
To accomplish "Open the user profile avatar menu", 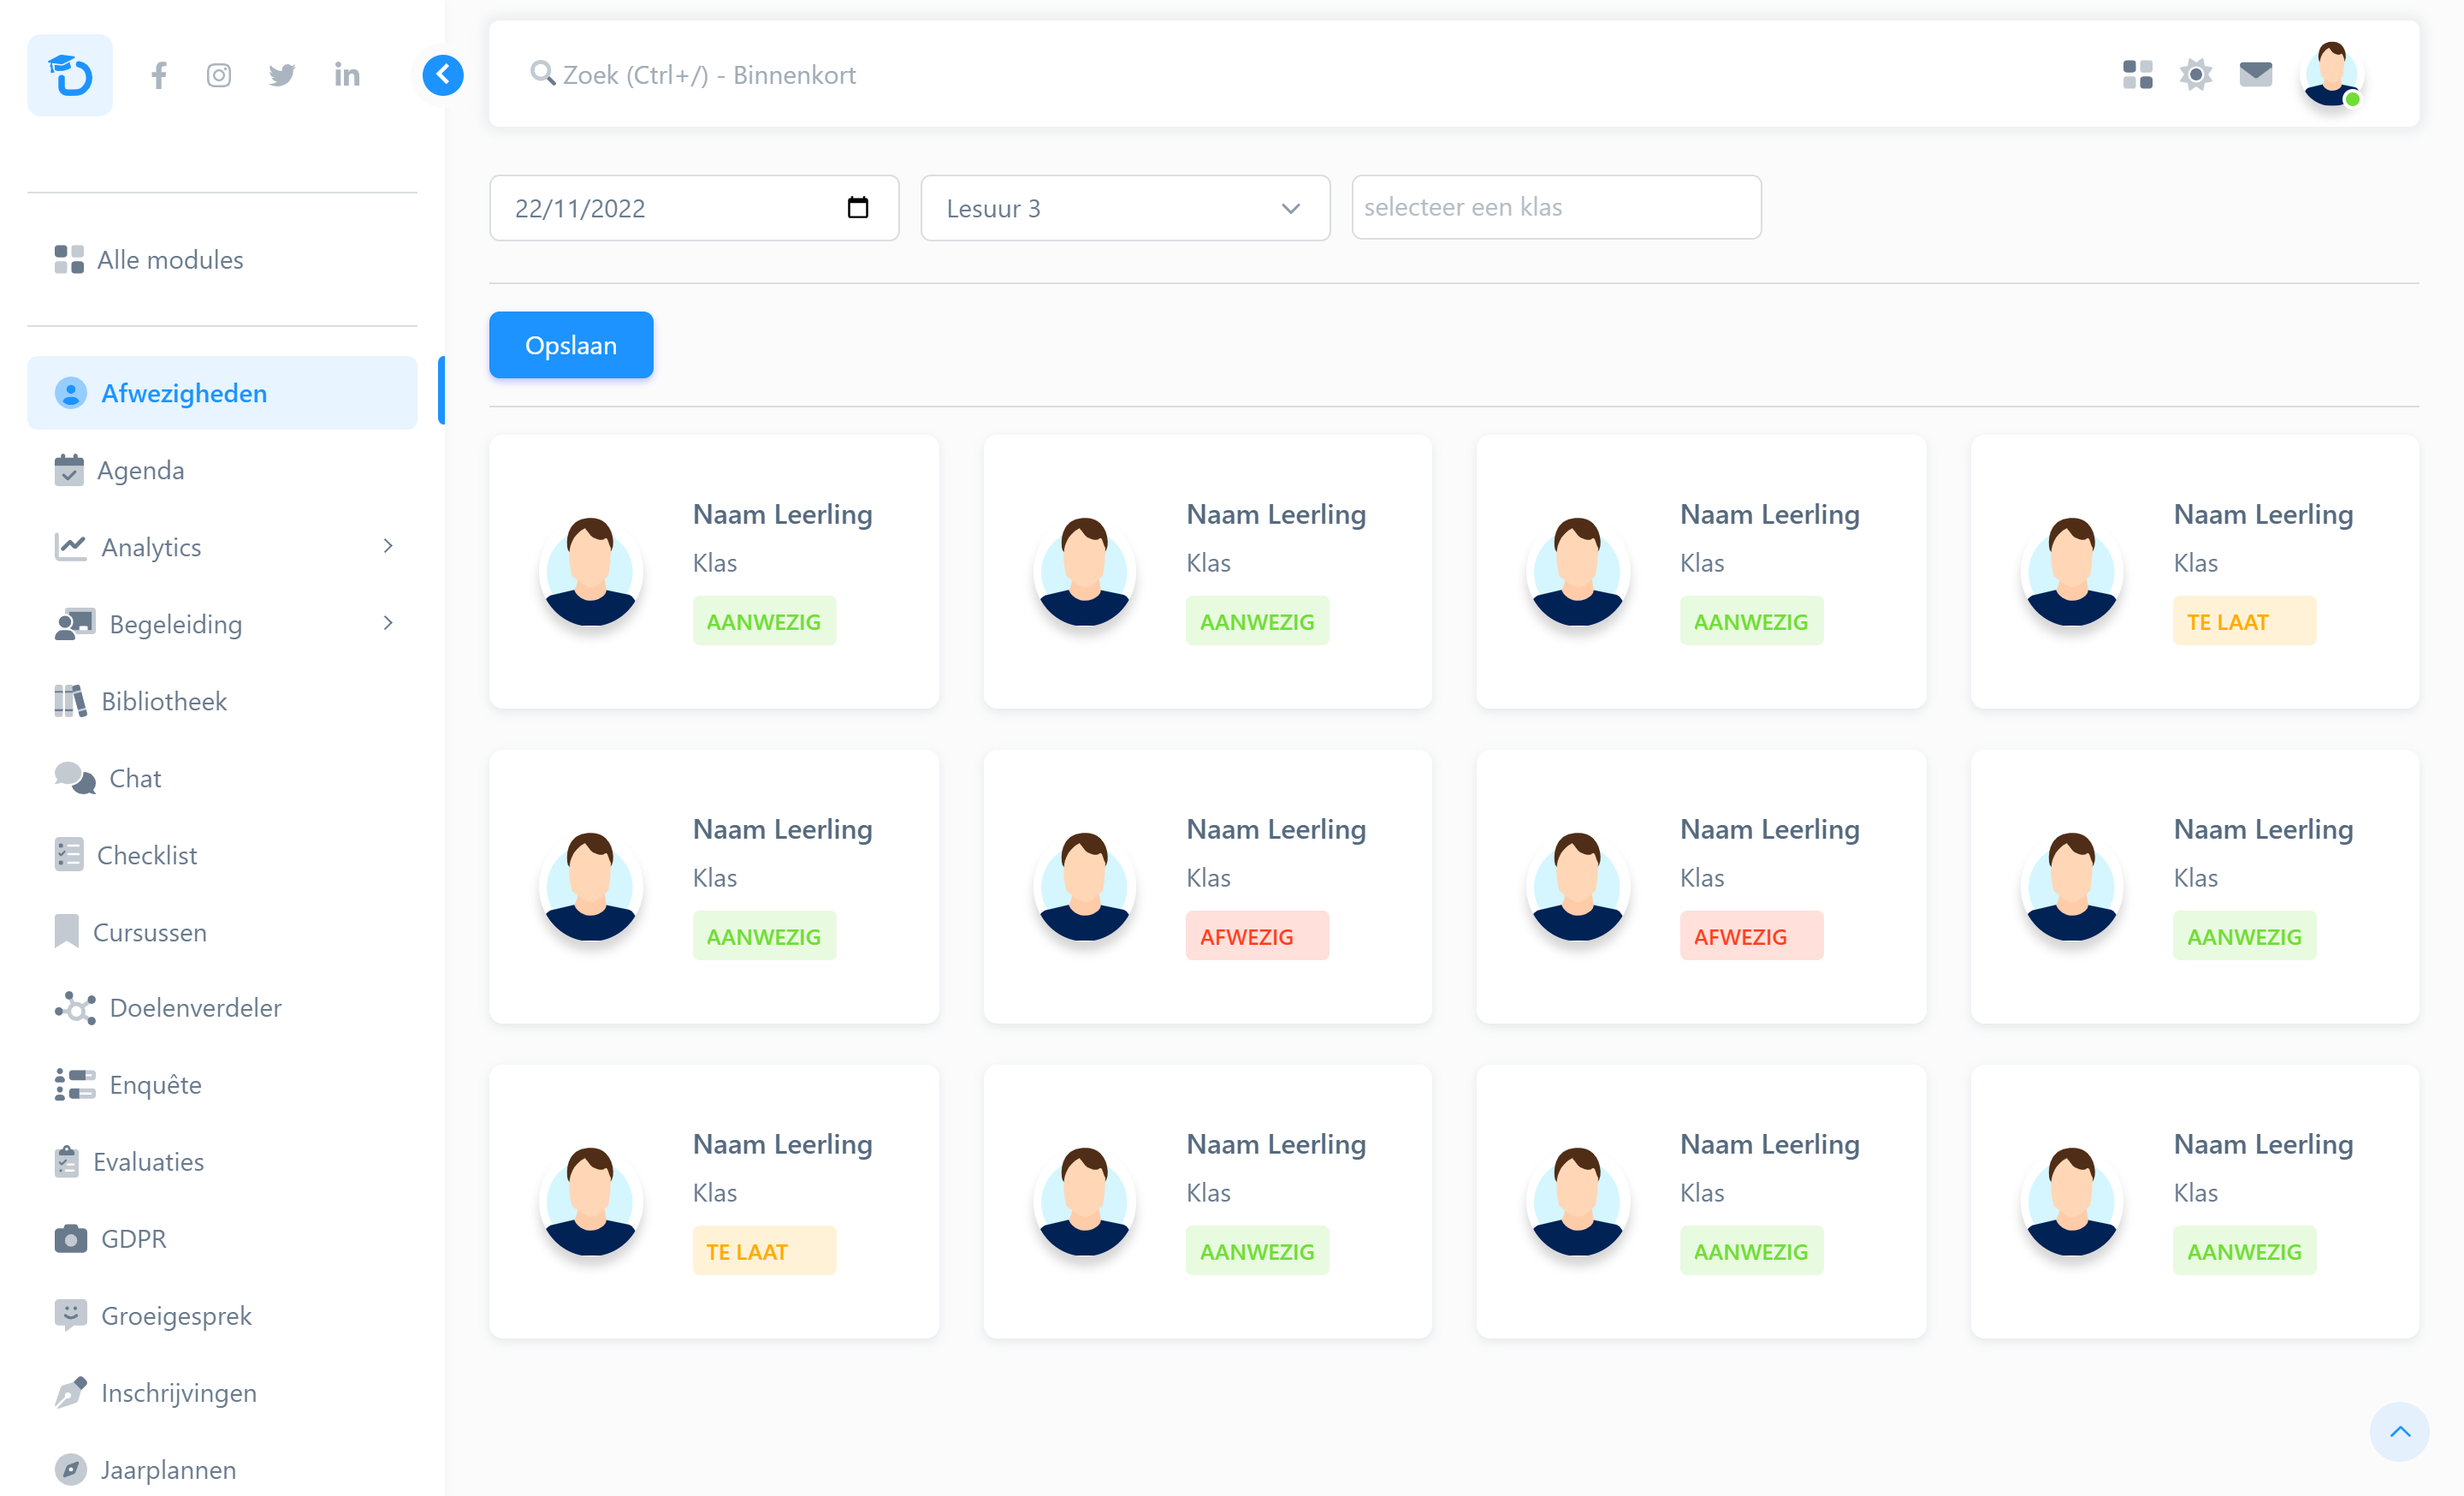I will tap(2332, 74).
